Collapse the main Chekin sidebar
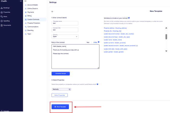This screenshot has width=170, height=113. [21, 1]
